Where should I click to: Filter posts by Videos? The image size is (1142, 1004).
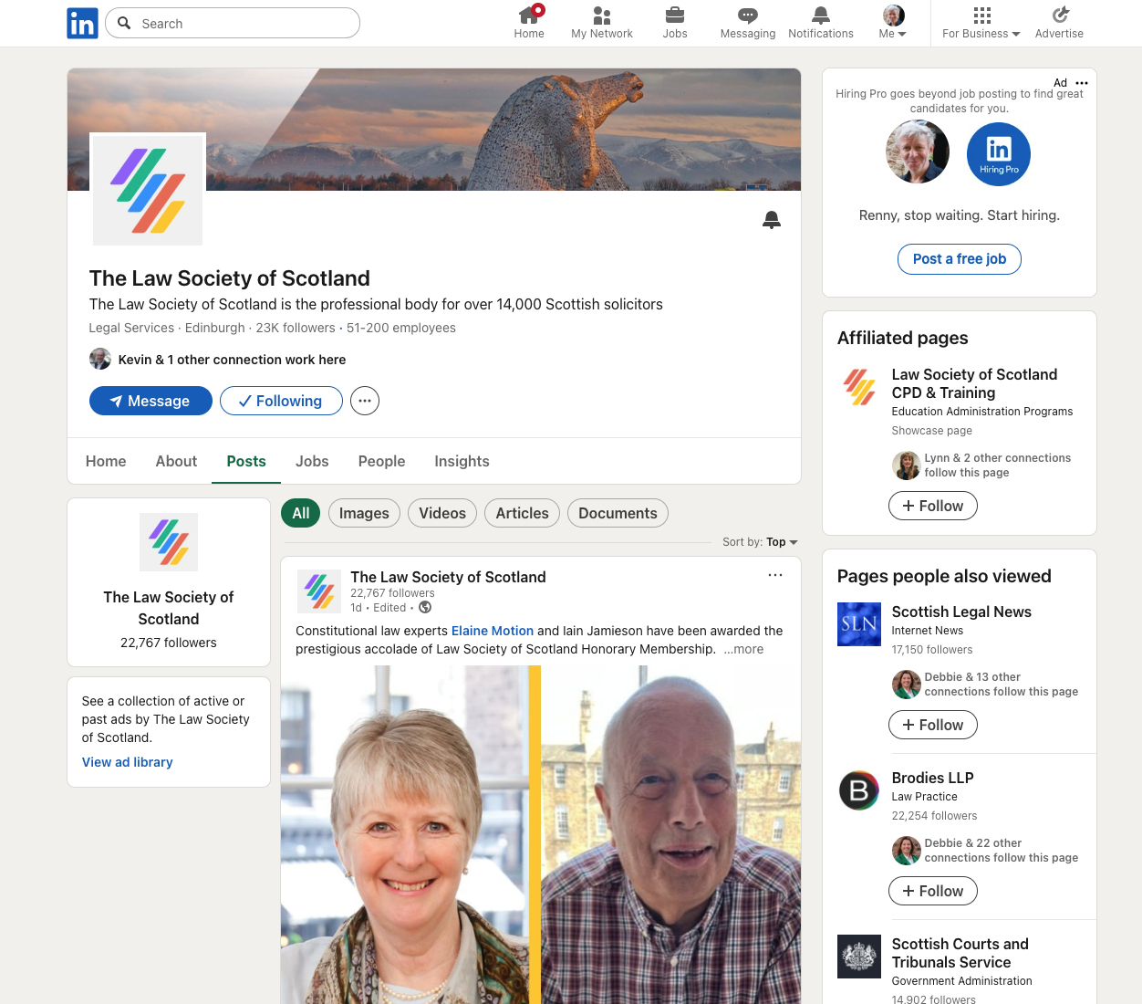click(x=442, y=513)
